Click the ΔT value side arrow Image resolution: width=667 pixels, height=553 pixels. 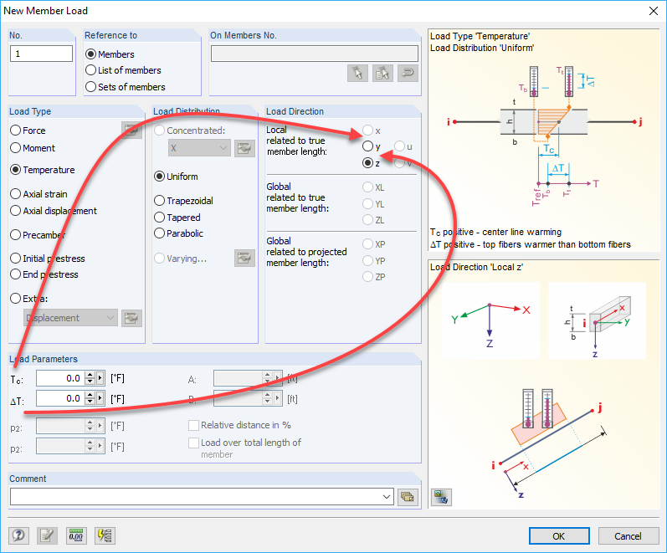[x=100, y=398]
